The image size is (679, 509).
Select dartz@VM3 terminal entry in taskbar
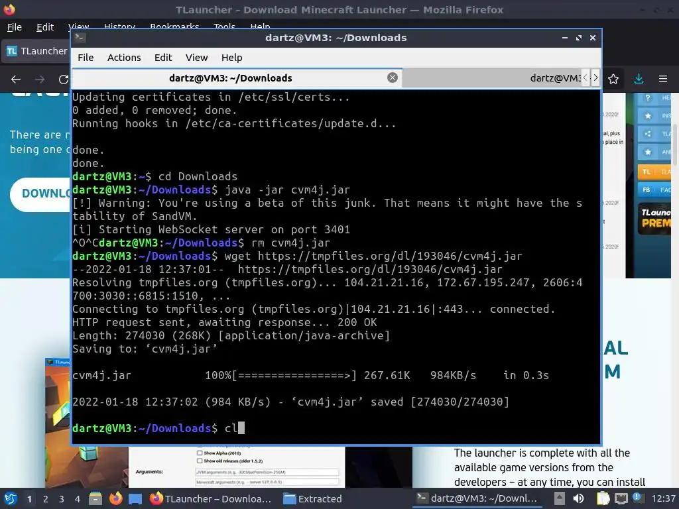point(477,498)
